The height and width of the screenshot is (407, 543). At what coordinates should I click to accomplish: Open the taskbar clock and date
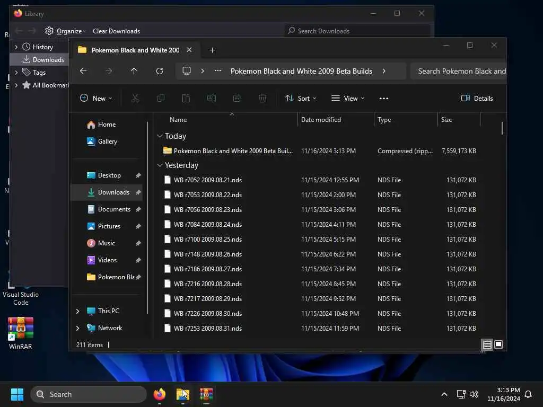pos(504,394)
